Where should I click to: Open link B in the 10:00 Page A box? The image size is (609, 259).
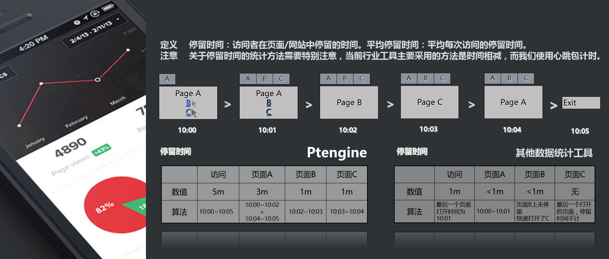pos(188,103)
